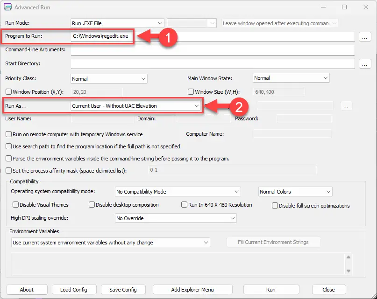Open High DPI scaling override dropdown
The width and height of the screenshot is (377, 299).
coord(176,218)
